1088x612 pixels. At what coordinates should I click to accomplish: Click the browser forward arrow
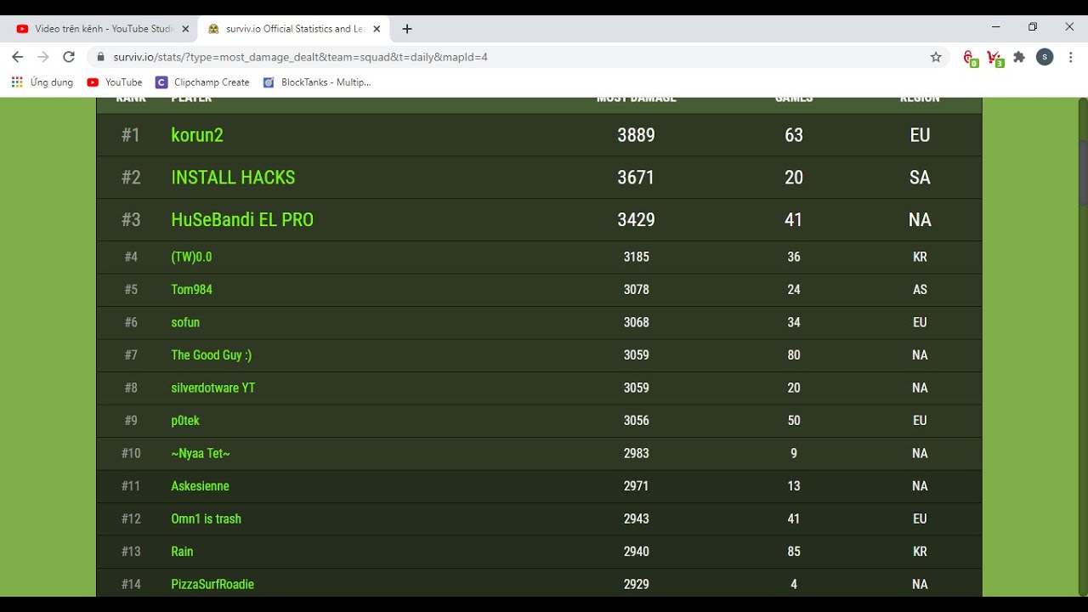click(x=43, y=57)
